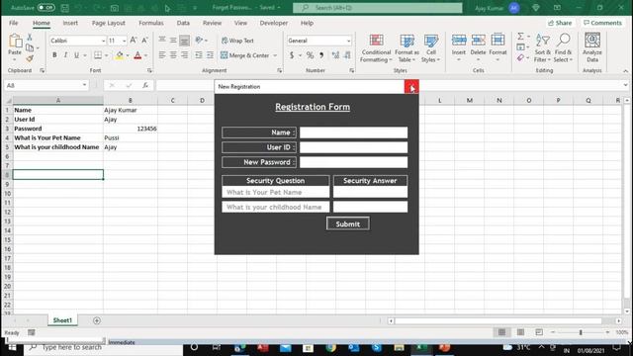633x356 pixels.
Task: Apply the red font color
Action: tap(137, 55)
